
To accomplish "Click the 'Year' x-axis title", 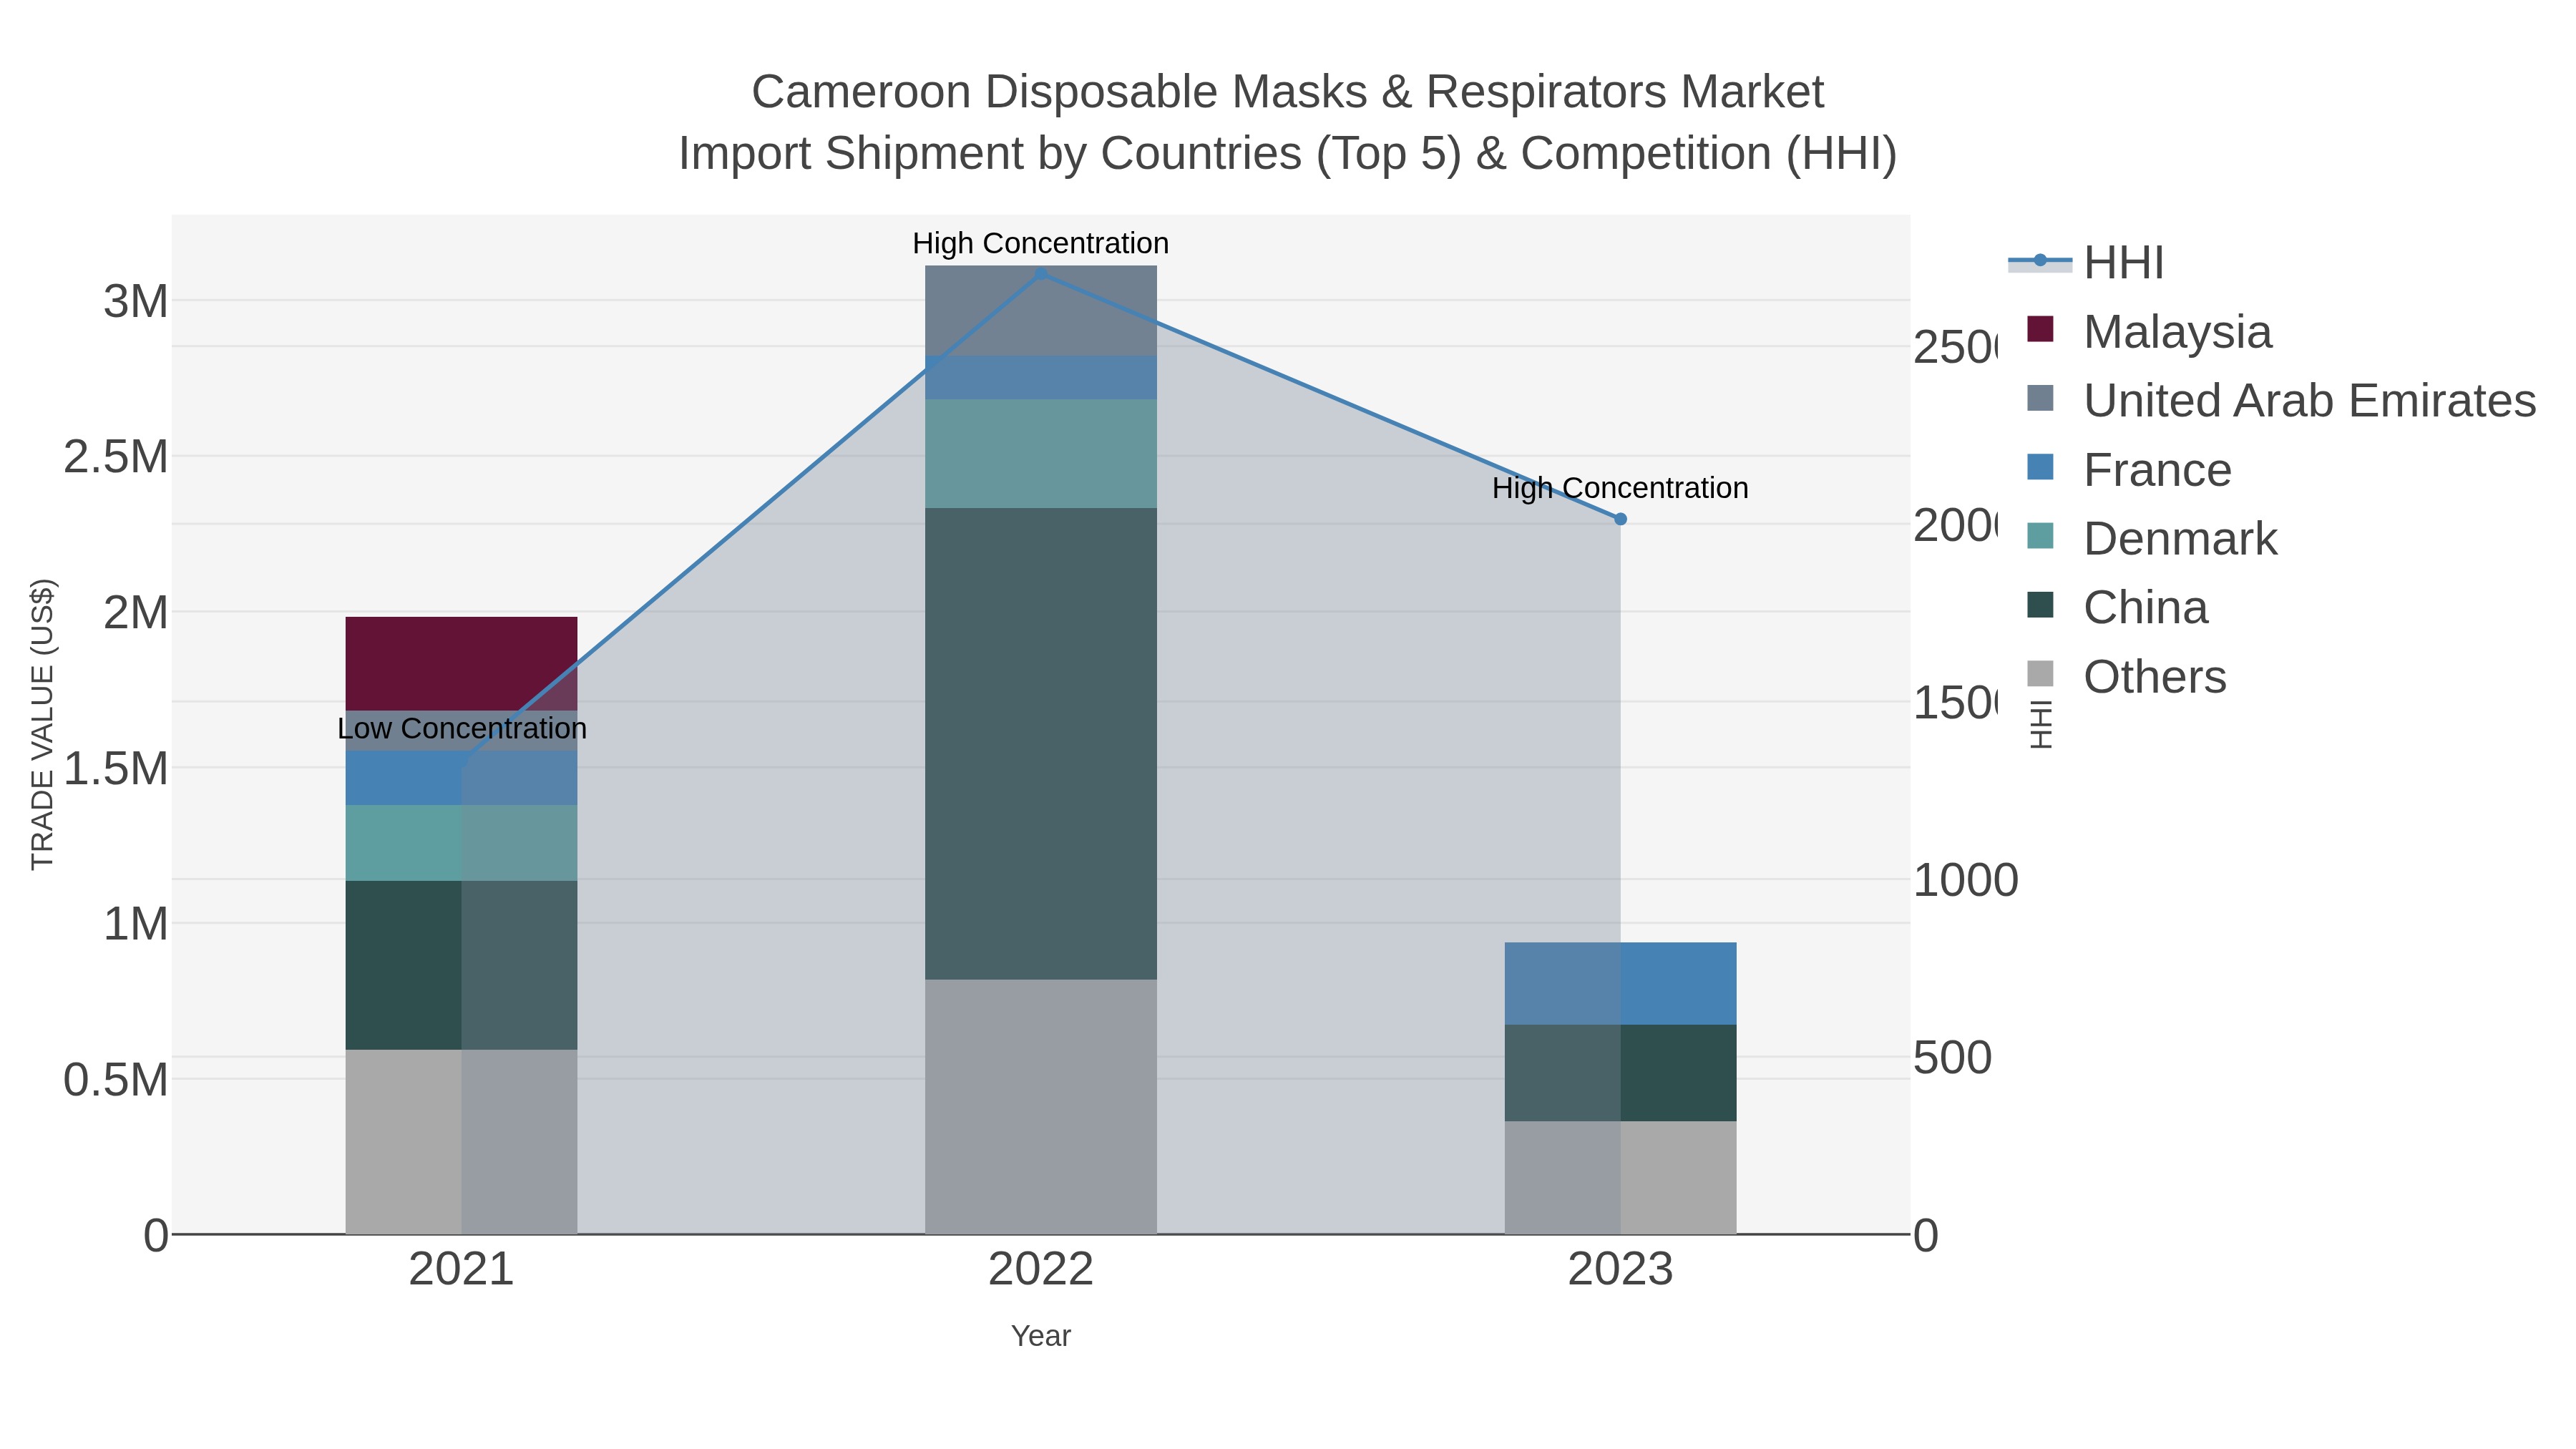I will click(1041, 1336).
